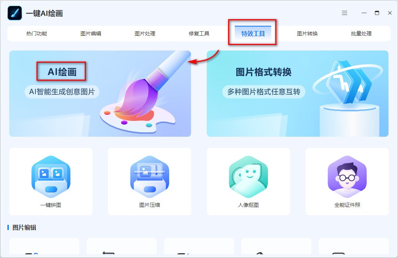Screen dimensions: 398x258
Task: Switch to the 修复工具 tab
Action: click(199, 33)
